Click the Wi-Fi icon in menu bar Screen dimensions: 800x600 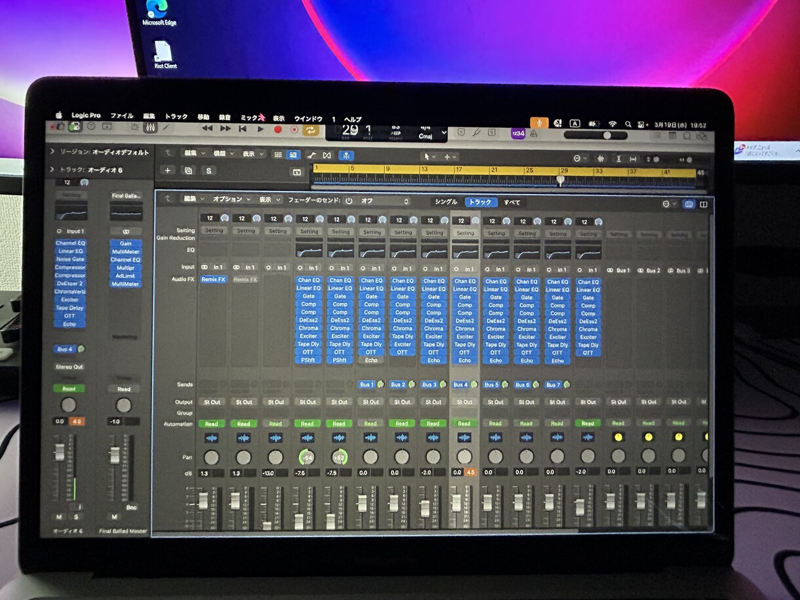pos(612,123)
